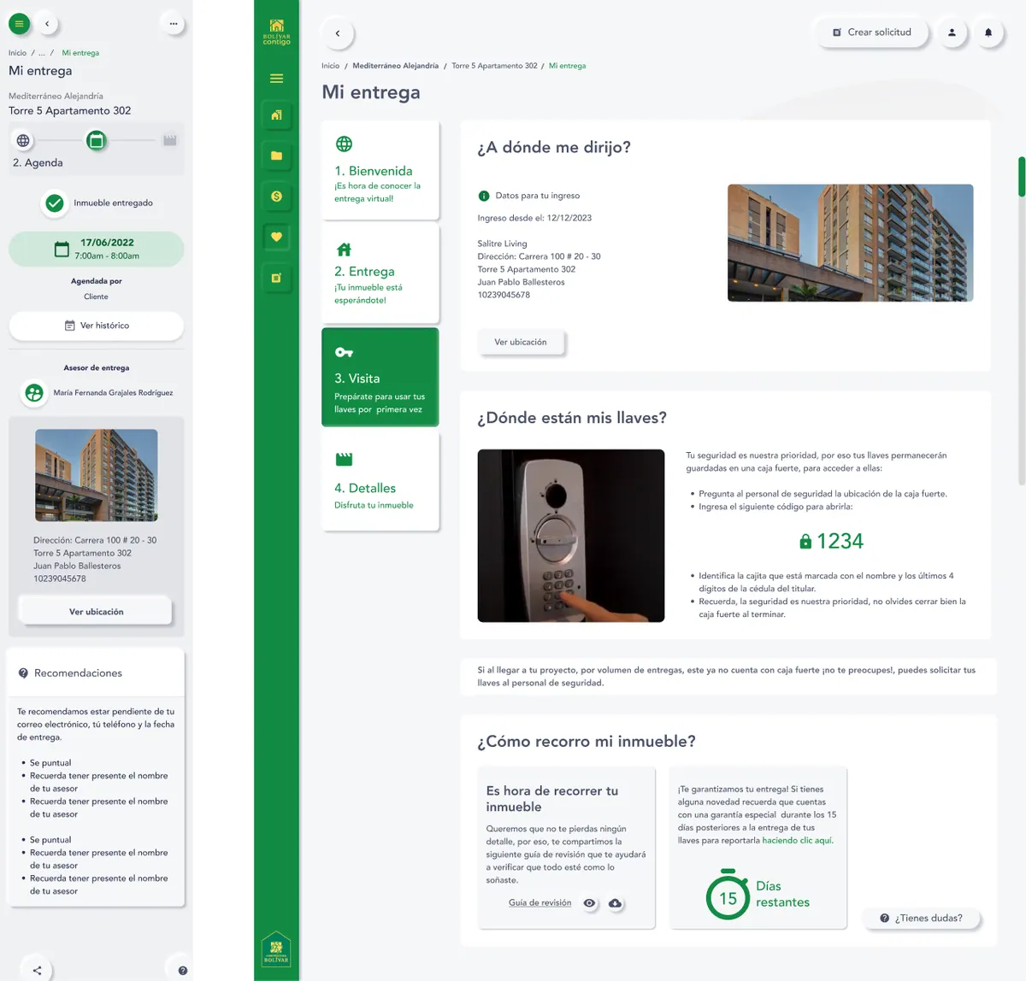The height and width of the screenshot is (981, 1026).
Task: Click 'Ver ubicación' under '¿A dónde me dirijo?'
Action: 521,342
